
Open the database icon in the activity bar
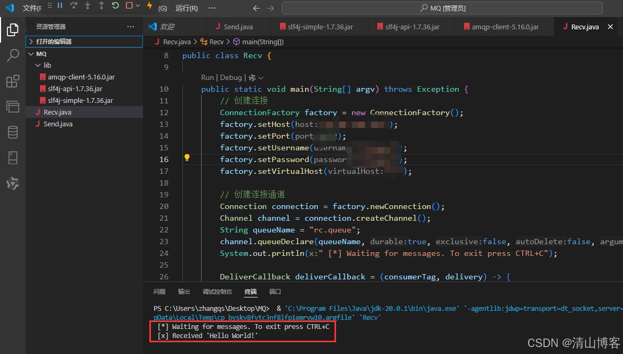coord(12,132)
